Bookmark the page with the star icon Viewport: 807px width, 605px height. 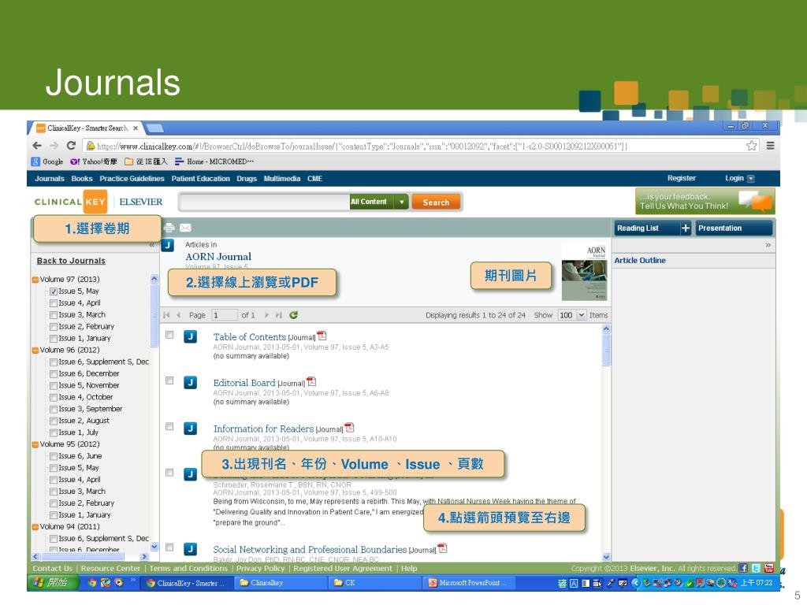(x=751, y=146)
